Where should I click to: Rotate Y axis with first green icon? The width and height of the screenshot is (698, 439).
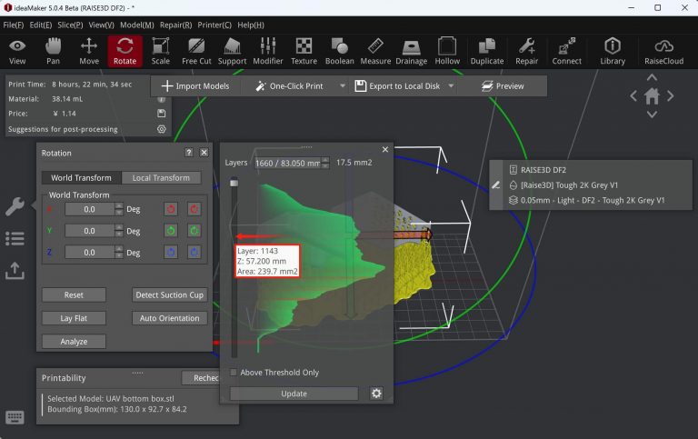coord(171,231)
